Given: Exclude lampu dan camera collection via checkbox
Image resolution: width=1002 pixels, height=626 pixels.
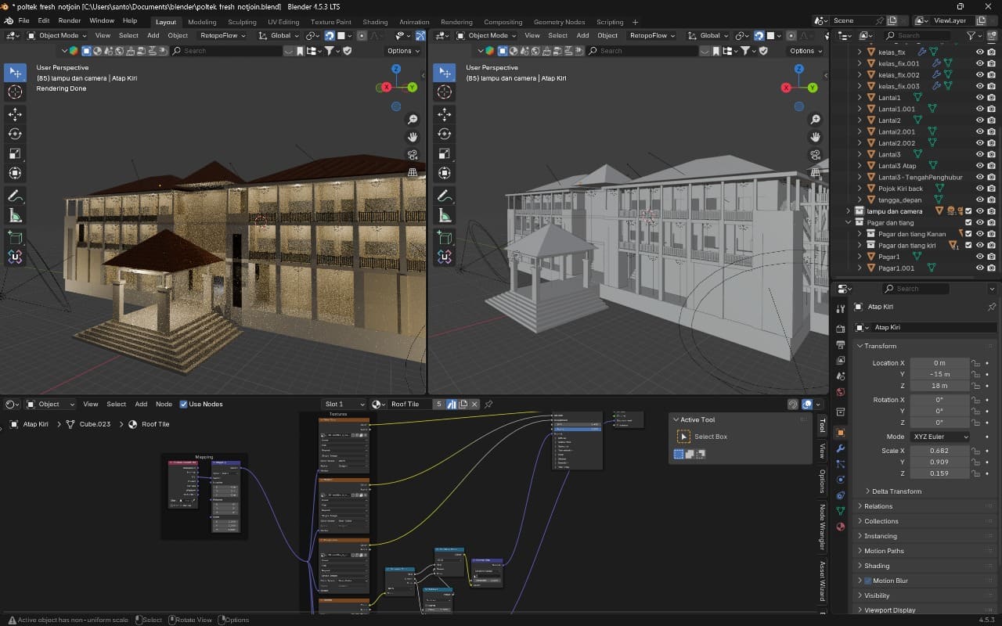Looking at the screenshot, I should (x=968, y=211).
